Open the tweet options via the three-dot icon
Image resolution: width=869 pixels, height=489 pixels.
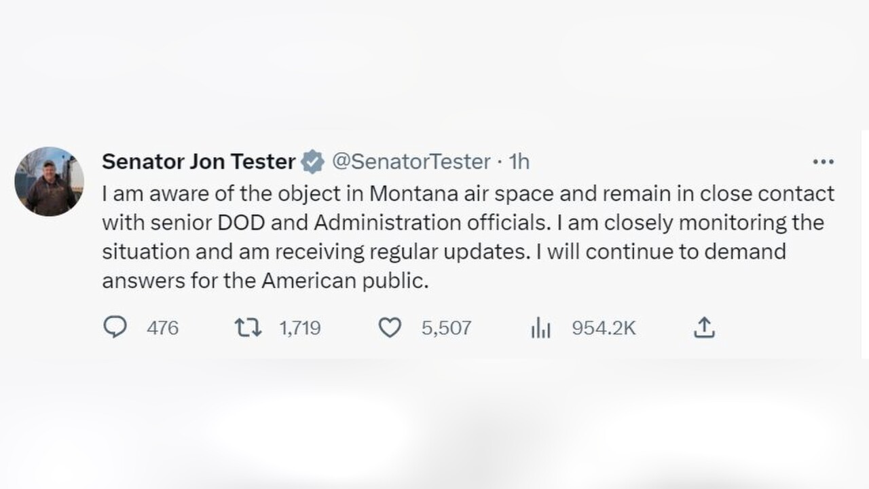(823, 162)
